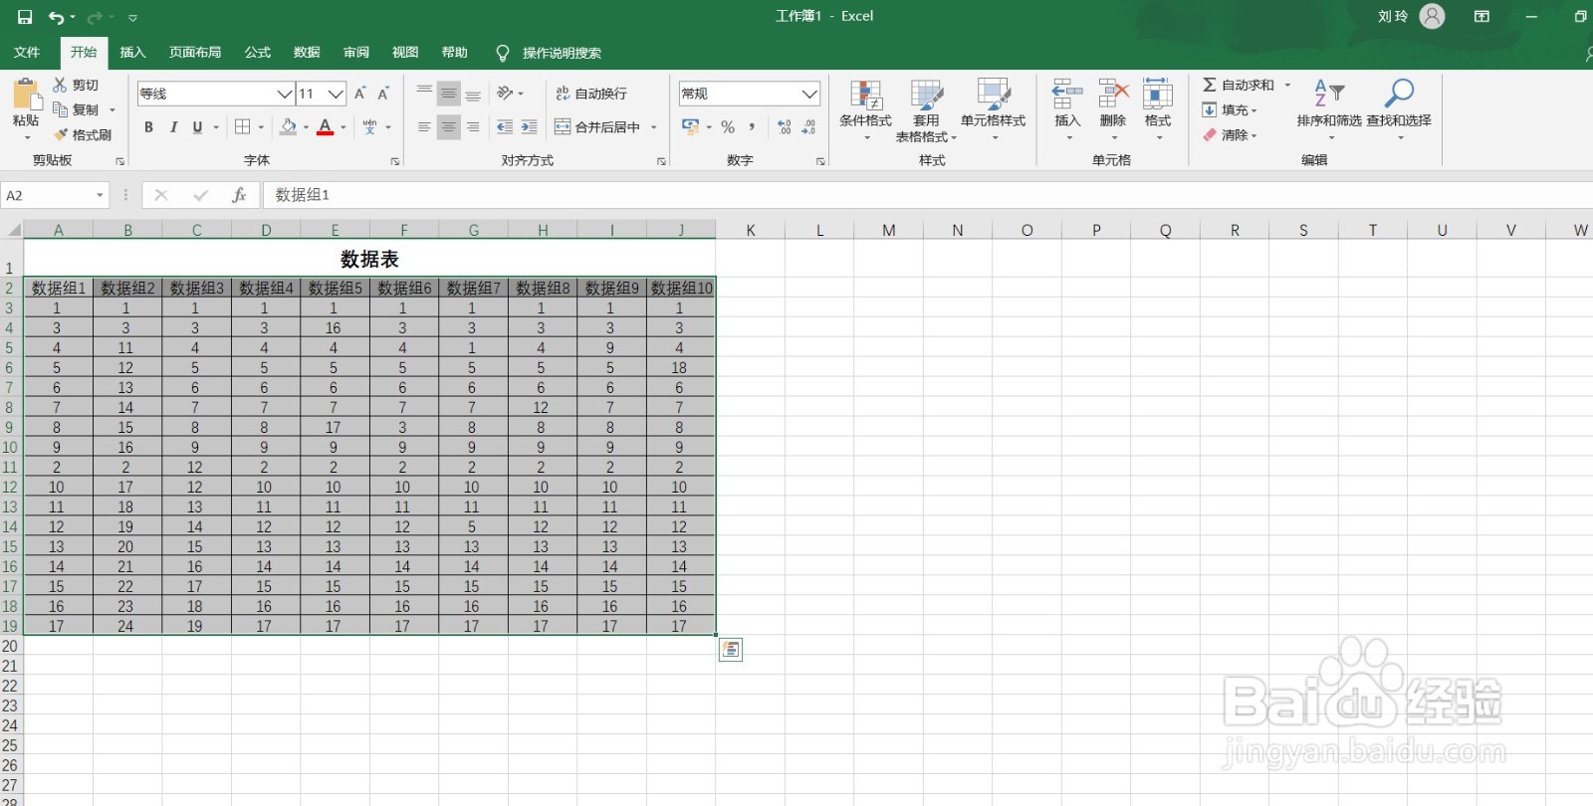
Task: Open the borders icon
Action: tap(242, 127)
